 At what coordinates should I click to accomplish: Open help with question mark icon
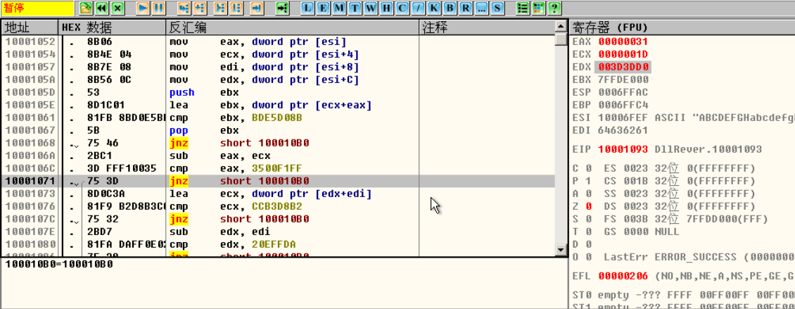(x=554, y=8)
